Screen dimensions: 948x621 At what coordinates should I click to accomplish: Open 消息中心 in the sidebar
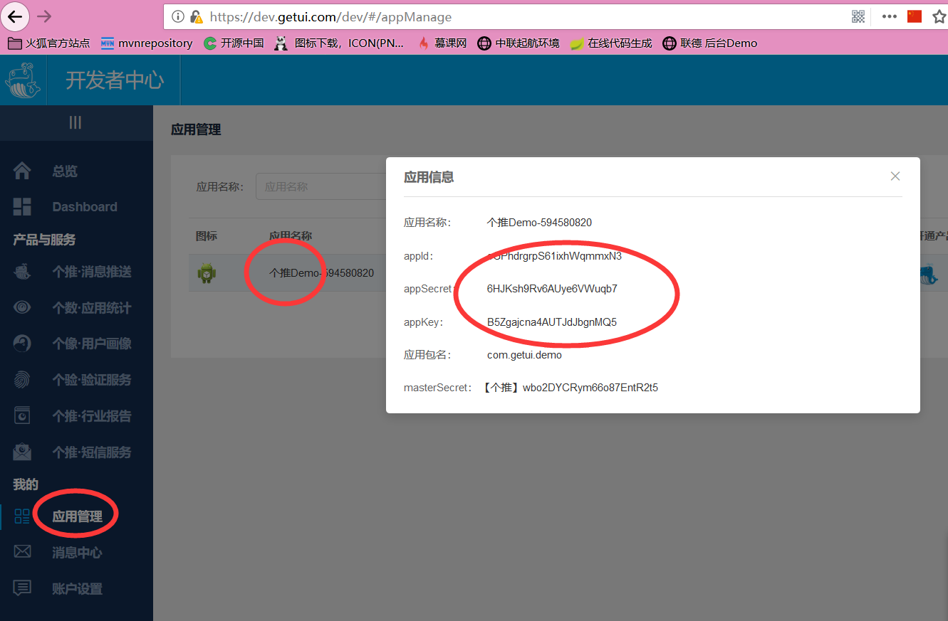pyautogui.click(x=77, y=553)
